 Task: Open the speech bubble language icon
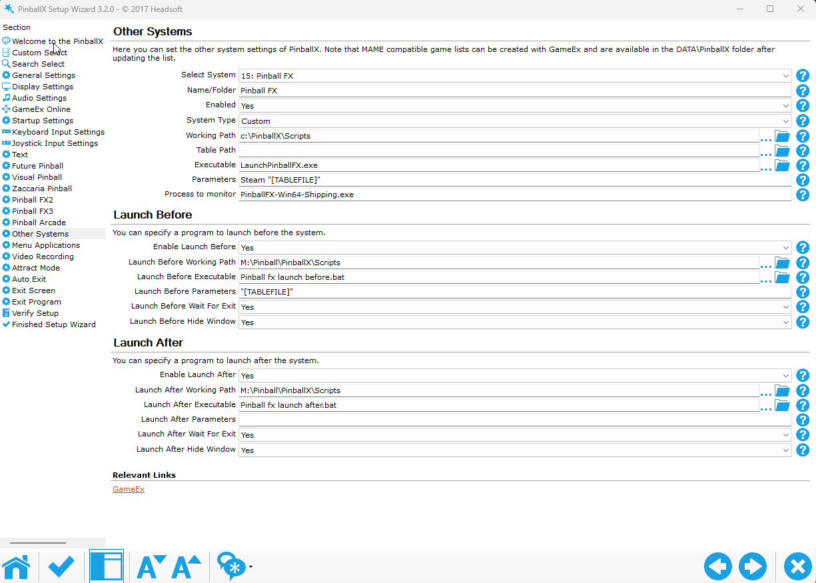[x=231, y=567]
